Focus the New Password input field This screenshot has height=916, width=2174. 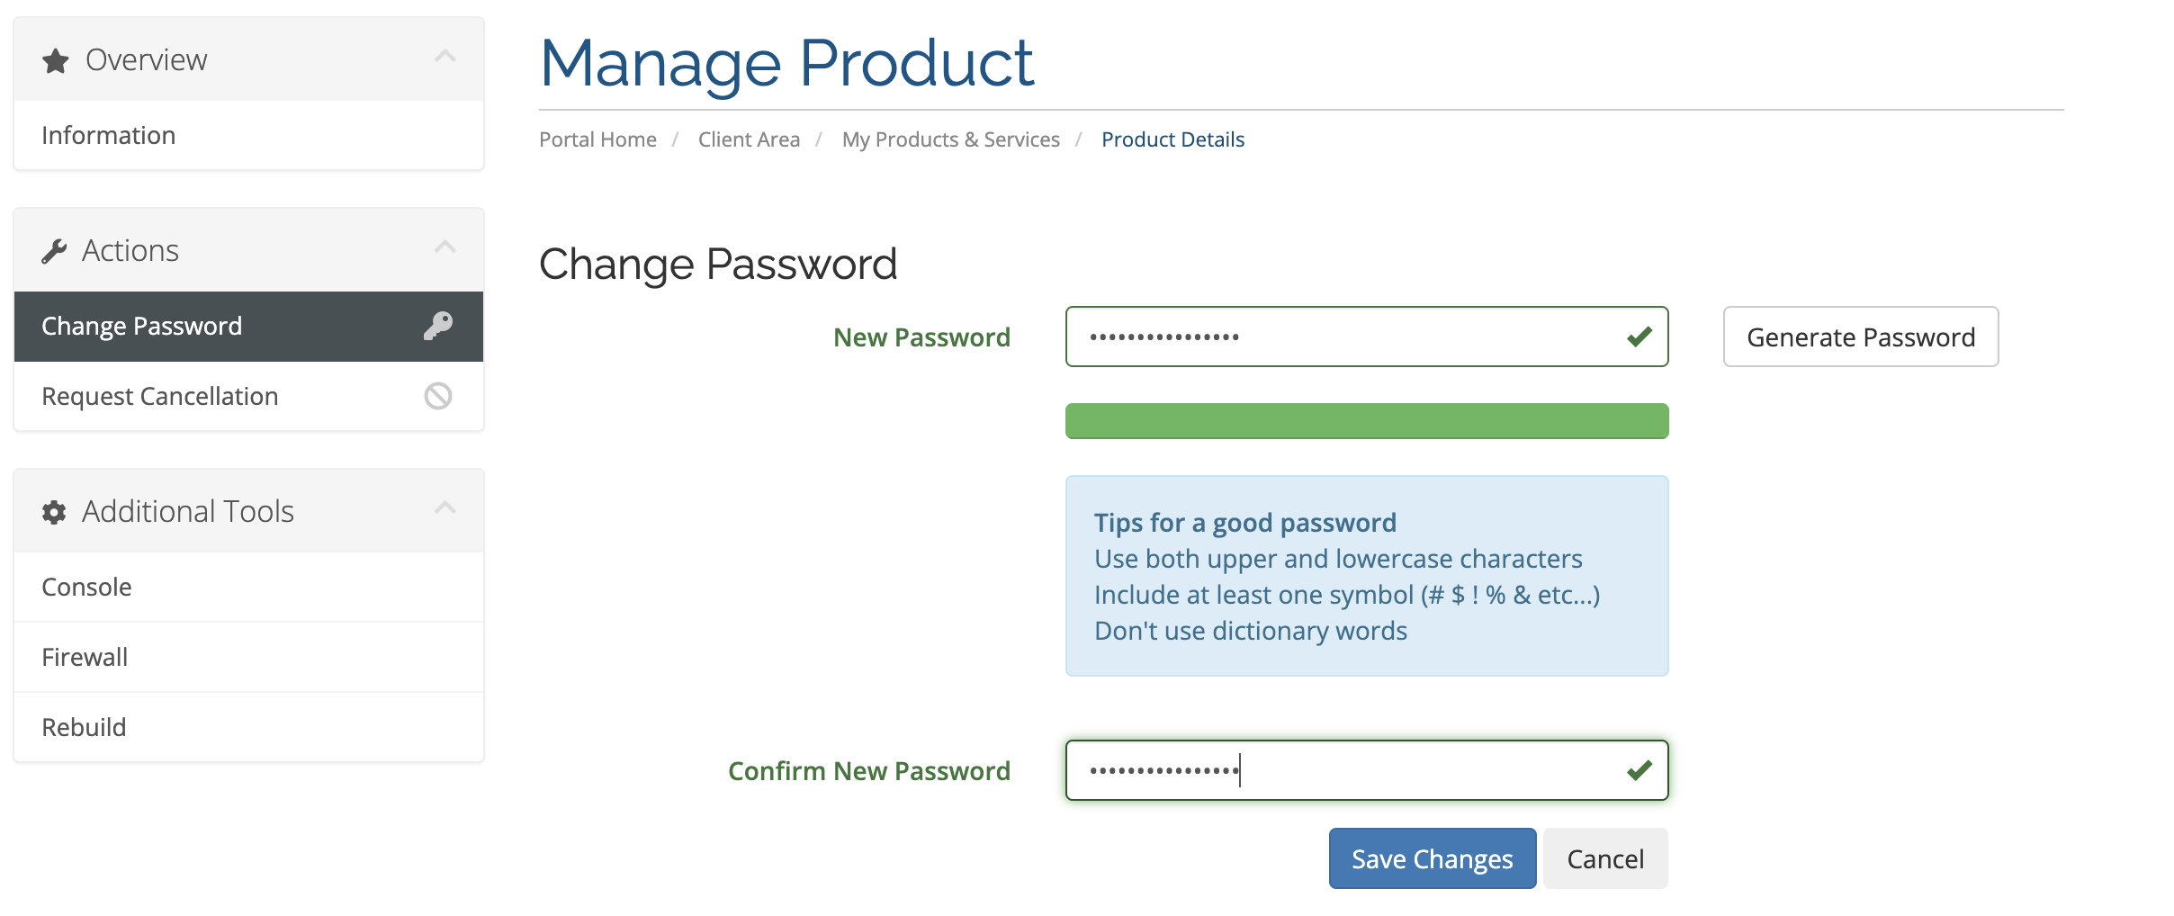[x=1350, y=337]
